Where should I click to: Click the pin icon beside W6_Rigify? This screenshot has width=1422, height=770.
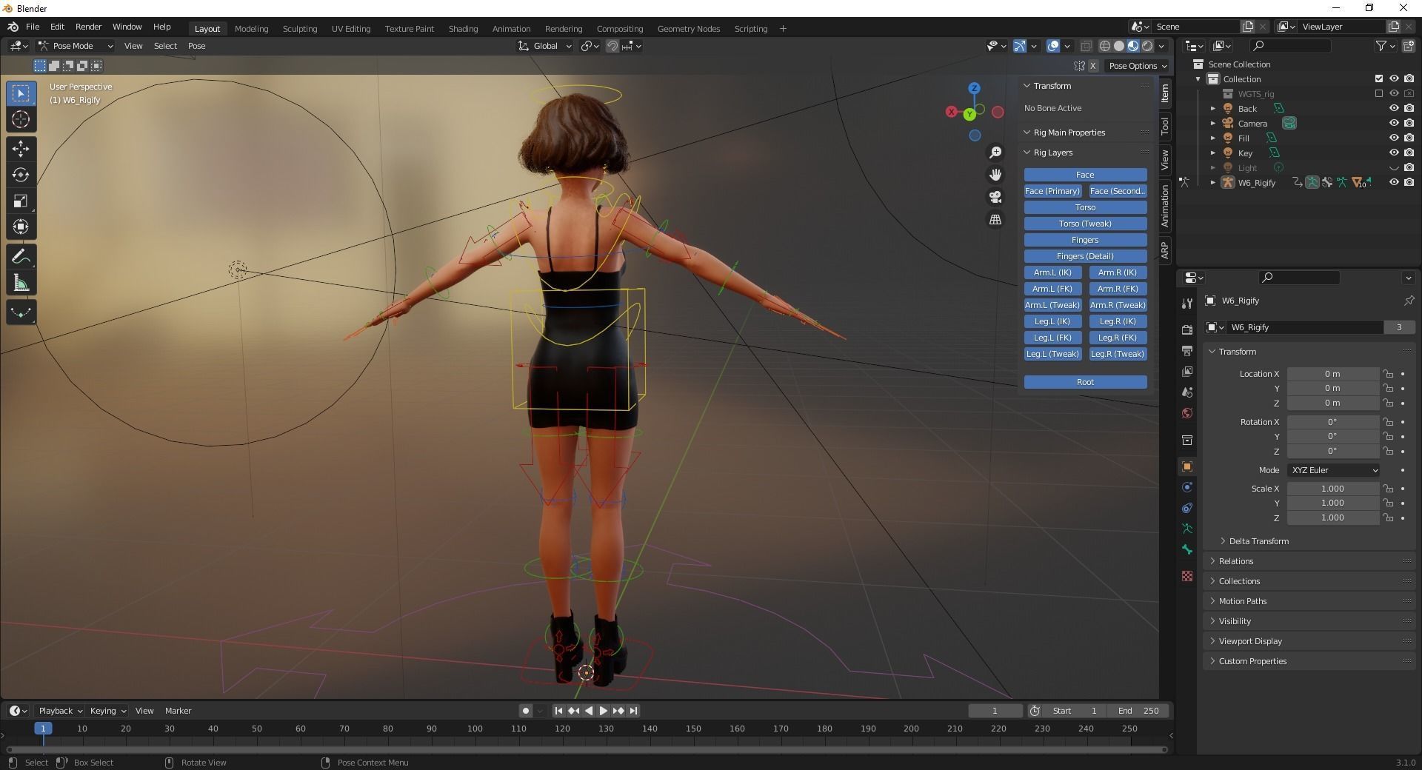pyautogui.click(x=1408, y=301)
